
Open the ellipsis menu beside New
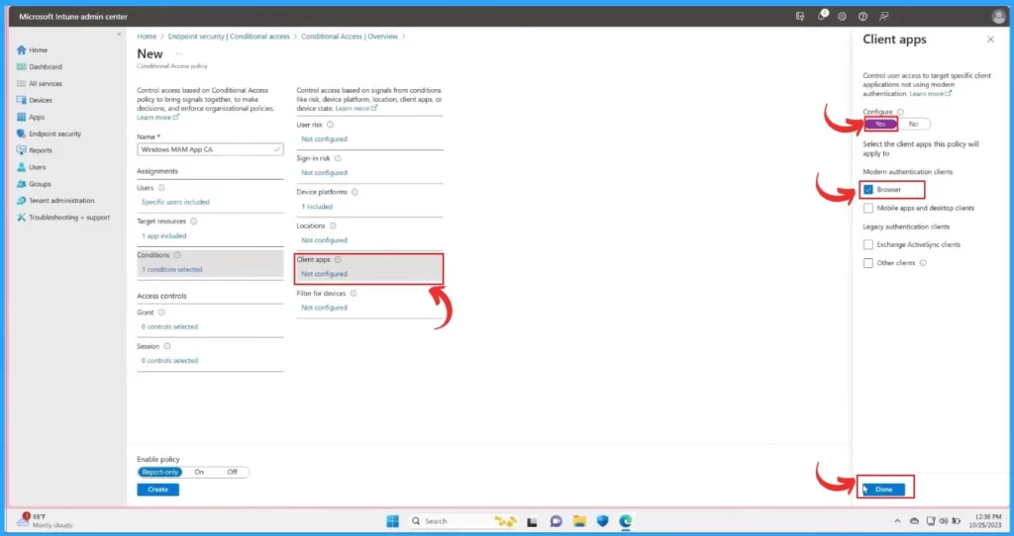179,53
